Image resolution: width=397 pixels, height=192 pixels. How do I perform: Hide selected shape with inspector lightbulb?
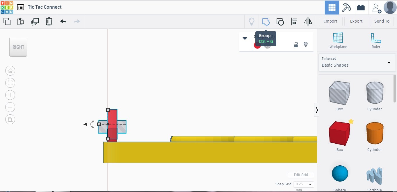[306, 45]
